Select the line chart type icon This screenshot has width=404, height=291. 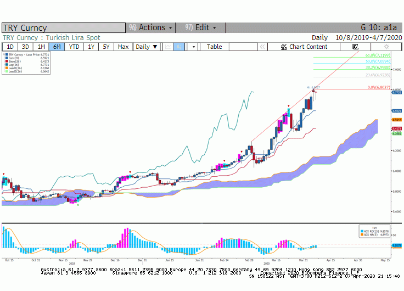tap(169, 47)
